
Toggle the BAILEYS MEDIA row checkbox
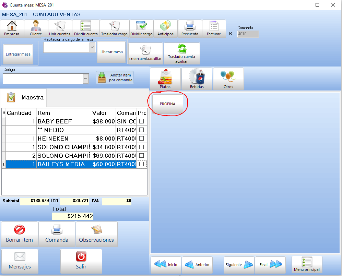pyautogui.click(x=141, y=164)
